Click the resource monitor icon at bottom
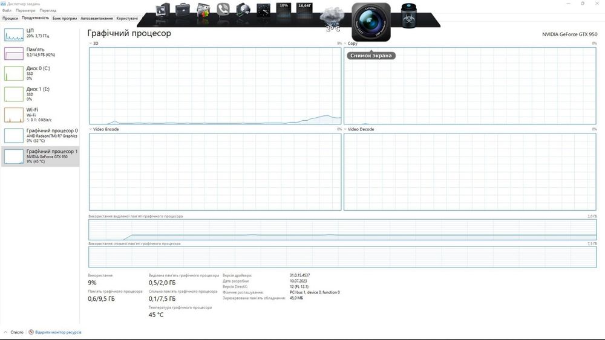The height and width of the screenshot is (340, 605). (x=31, y=332)
